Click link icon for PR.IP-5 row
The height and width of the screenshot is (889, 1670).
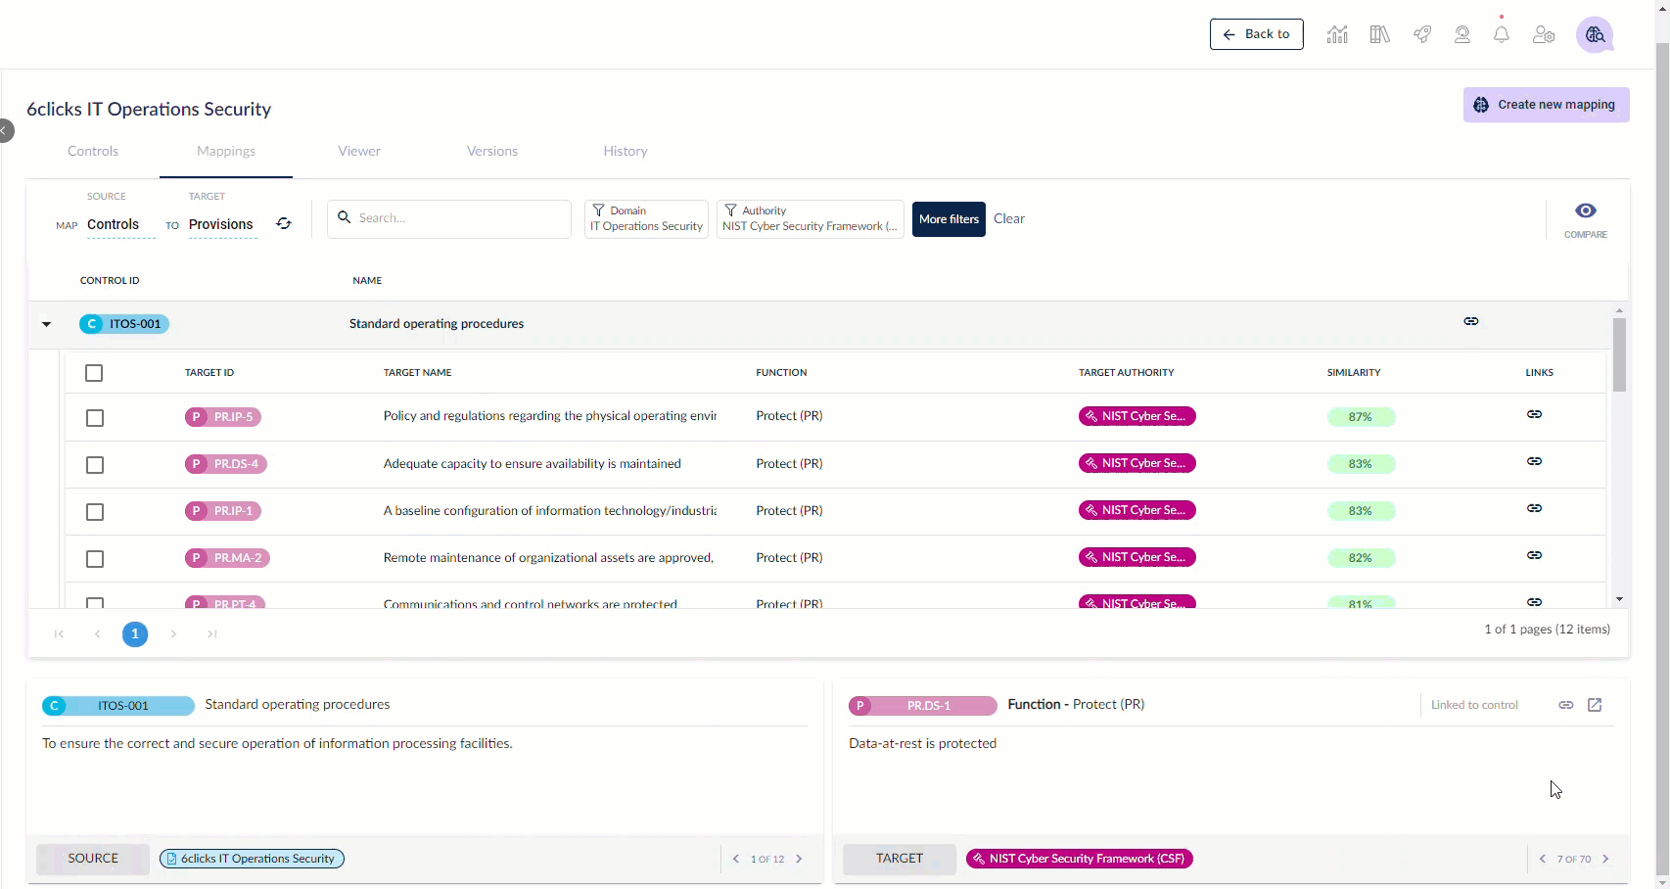coord(1534,414)
